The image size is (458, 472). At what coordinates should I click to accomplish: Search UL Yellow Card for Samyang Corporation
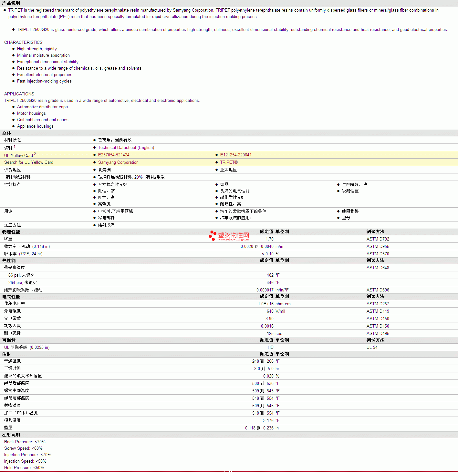tap(118, 162)
